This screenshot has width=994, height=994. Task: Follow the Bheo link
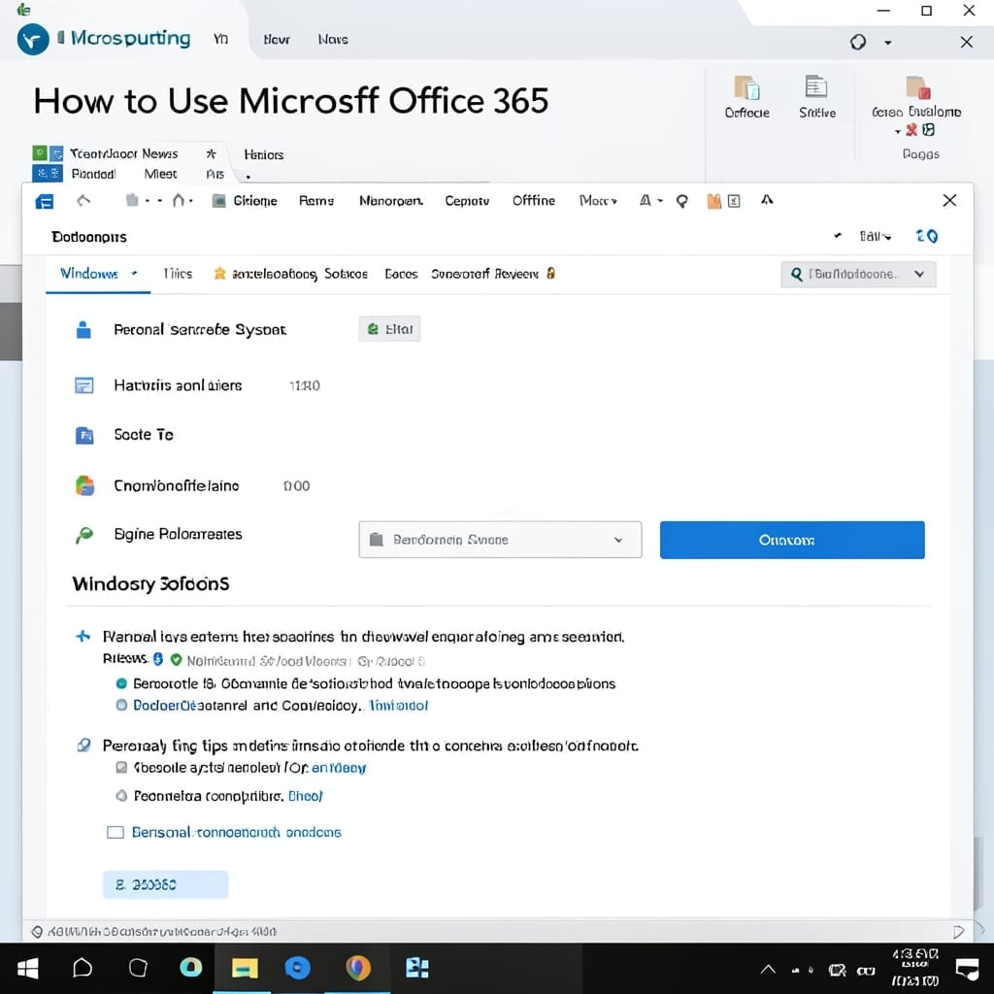point(305,796)
